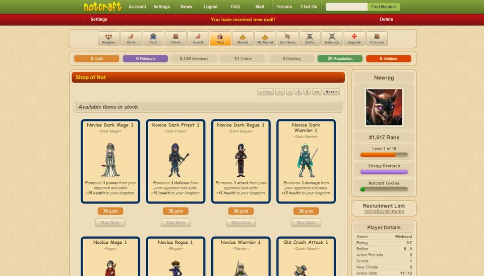484x276 pixels.
Task: Jump to last page with >> button
Action: click(317, 92)
